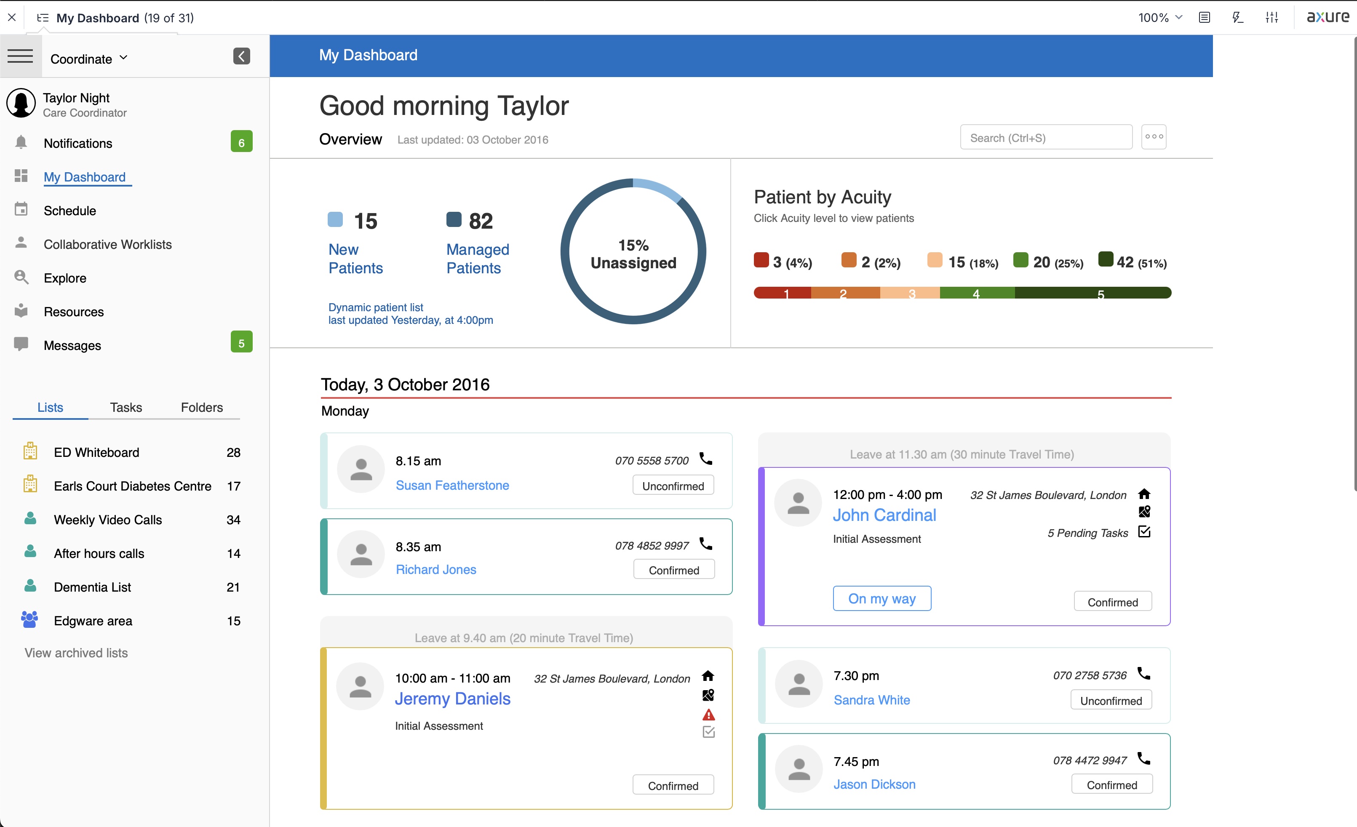This screenshot has height=827, width=1357.
Task: Open the hamburger menu icon
Action: click(x=20, y=56)
